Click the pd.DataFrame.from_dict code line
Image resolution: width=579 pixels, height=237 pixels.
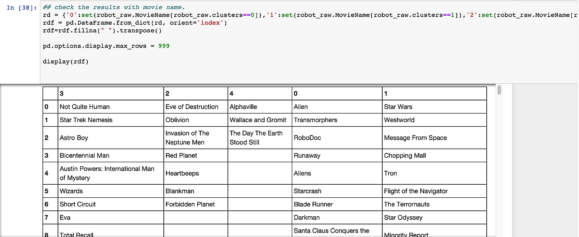[135, 23]
